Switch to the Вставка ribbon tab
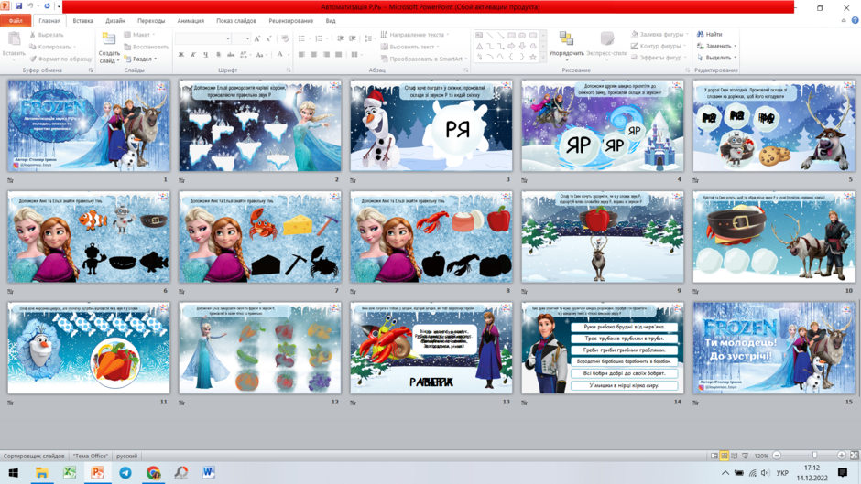This screenshot has height=484, width=861. [x=83, y=21]
